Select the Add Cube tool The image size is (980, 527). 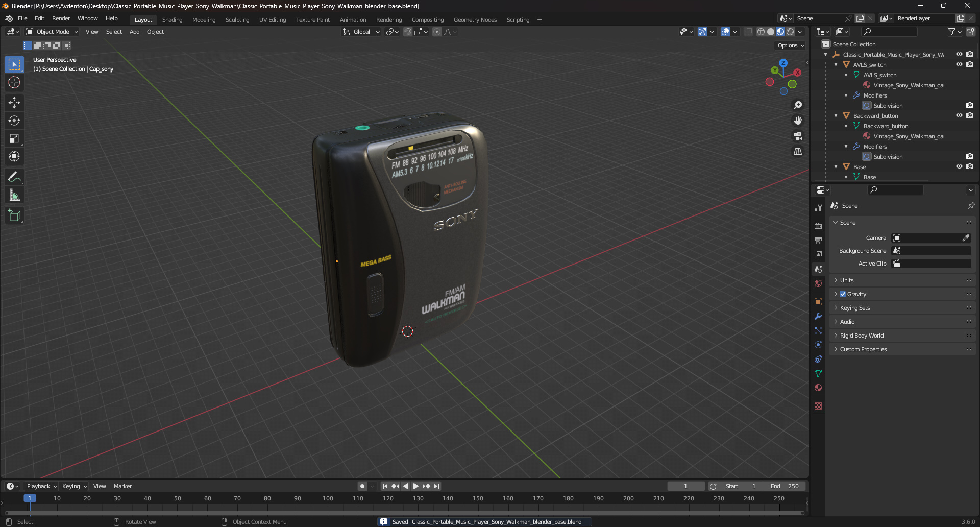[14, 215]
